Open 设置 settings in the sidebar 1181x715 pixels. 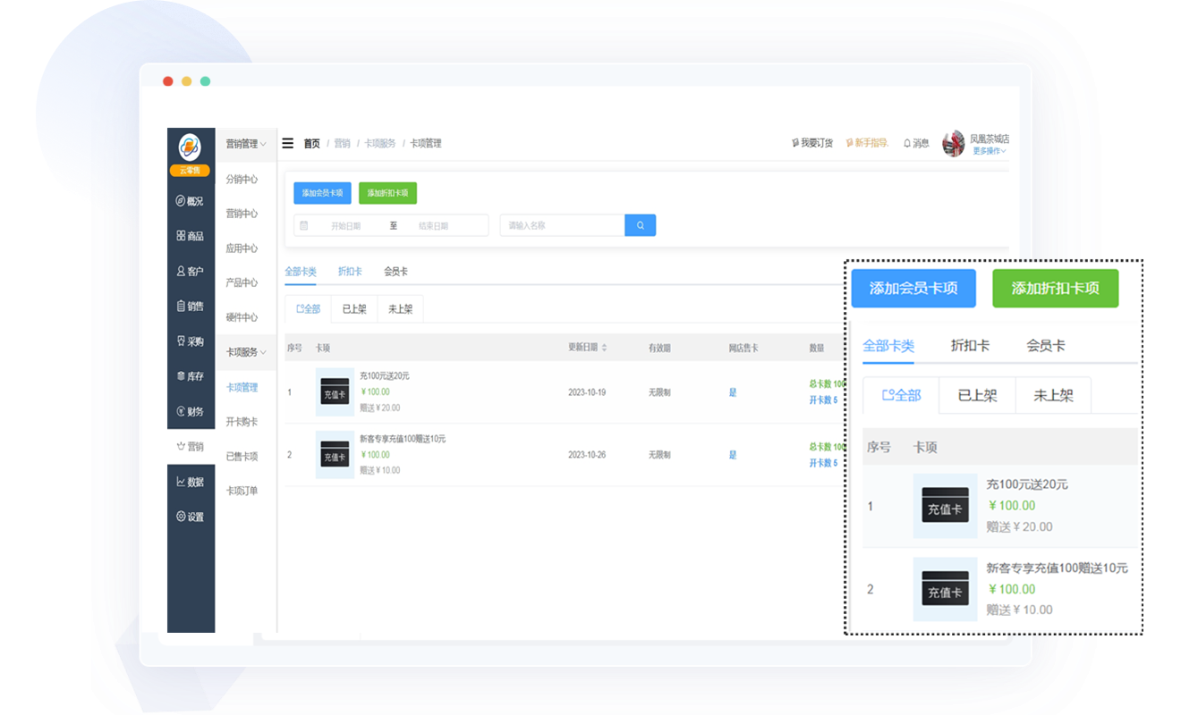coord(191,517)
